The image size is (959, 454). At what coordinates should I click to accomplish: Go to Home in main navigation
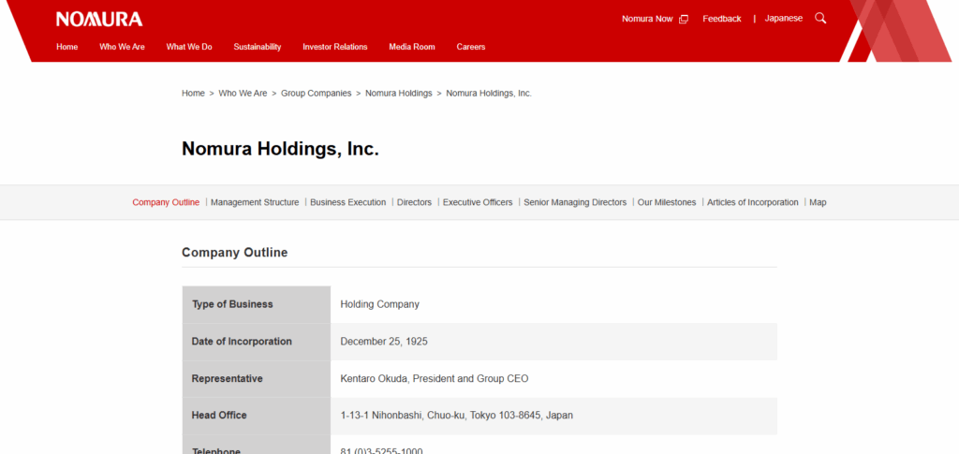[x=67, y=47]
